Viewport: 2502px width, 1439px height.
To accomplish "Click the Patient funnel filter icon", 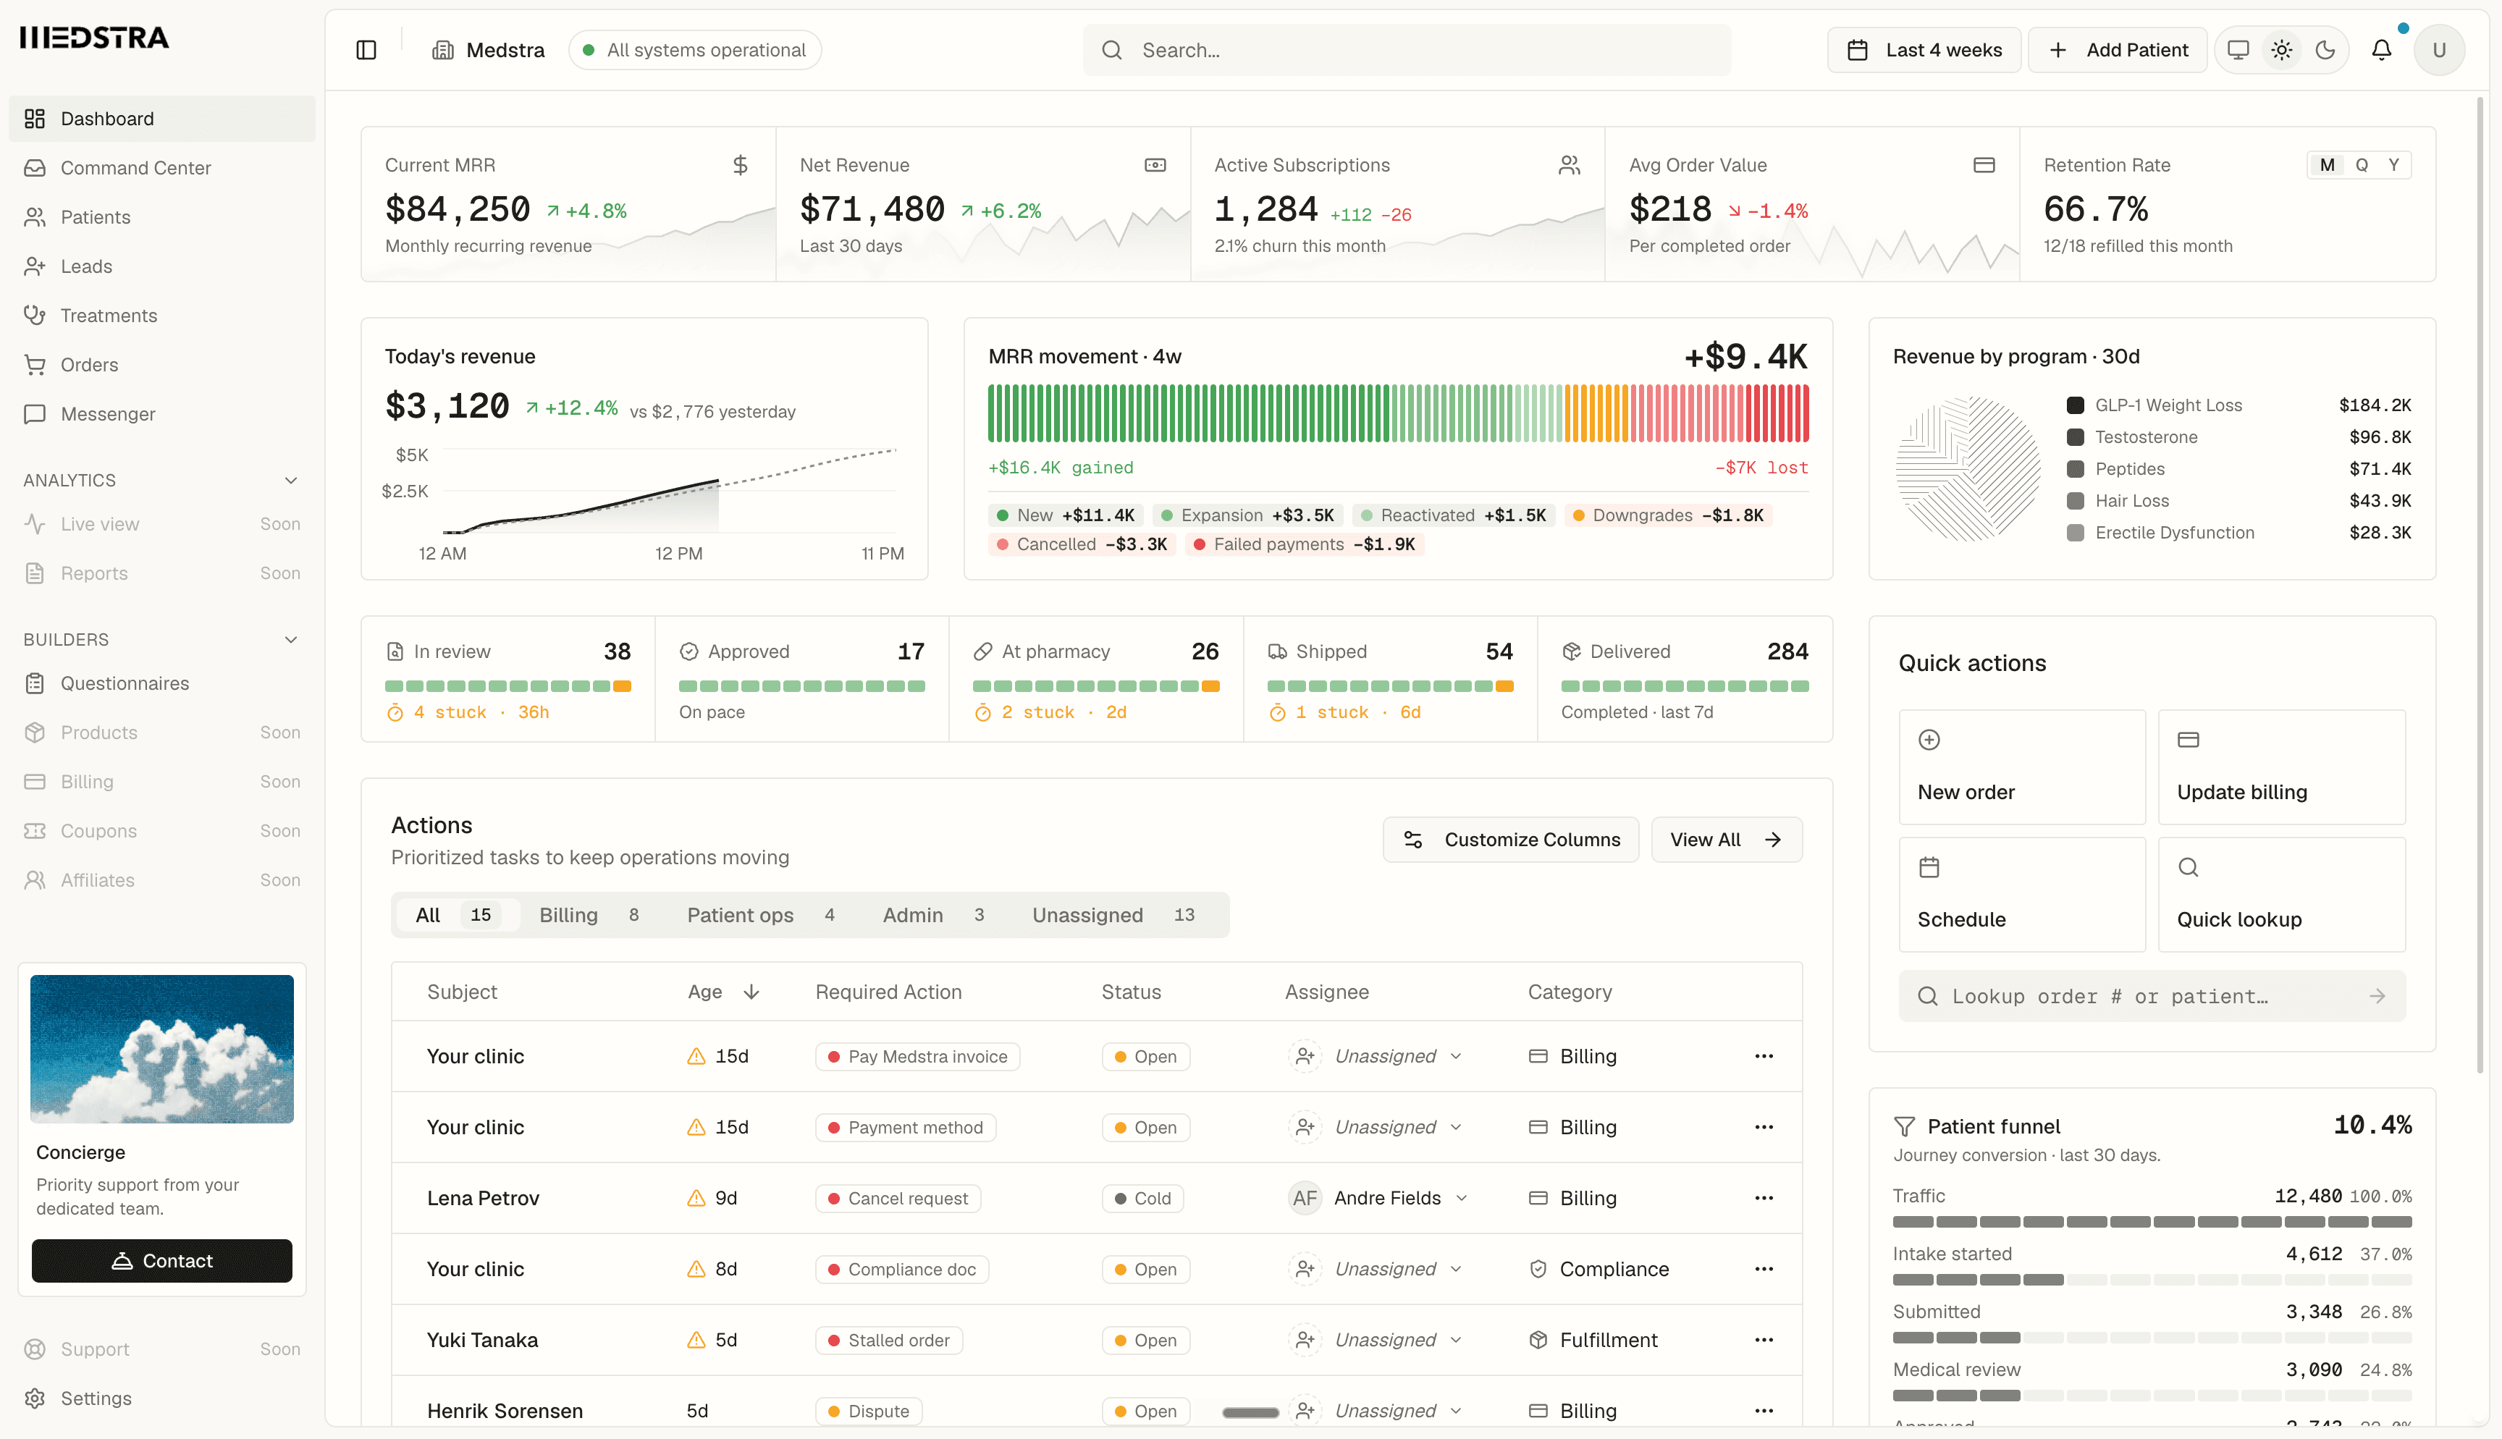I will [1904, 1127].
